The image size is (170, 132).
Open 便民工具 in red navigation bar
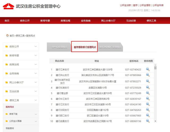point(151,21)
